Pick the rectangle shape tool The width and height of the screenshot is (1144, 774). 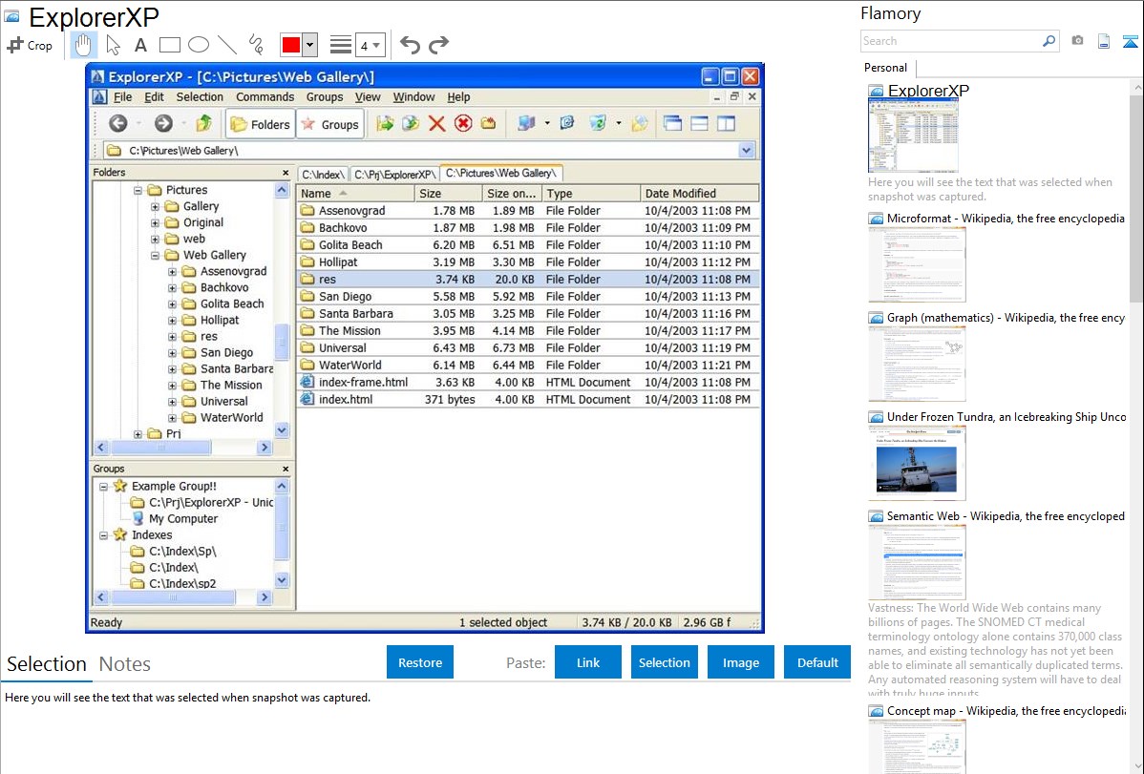(170, 45)
